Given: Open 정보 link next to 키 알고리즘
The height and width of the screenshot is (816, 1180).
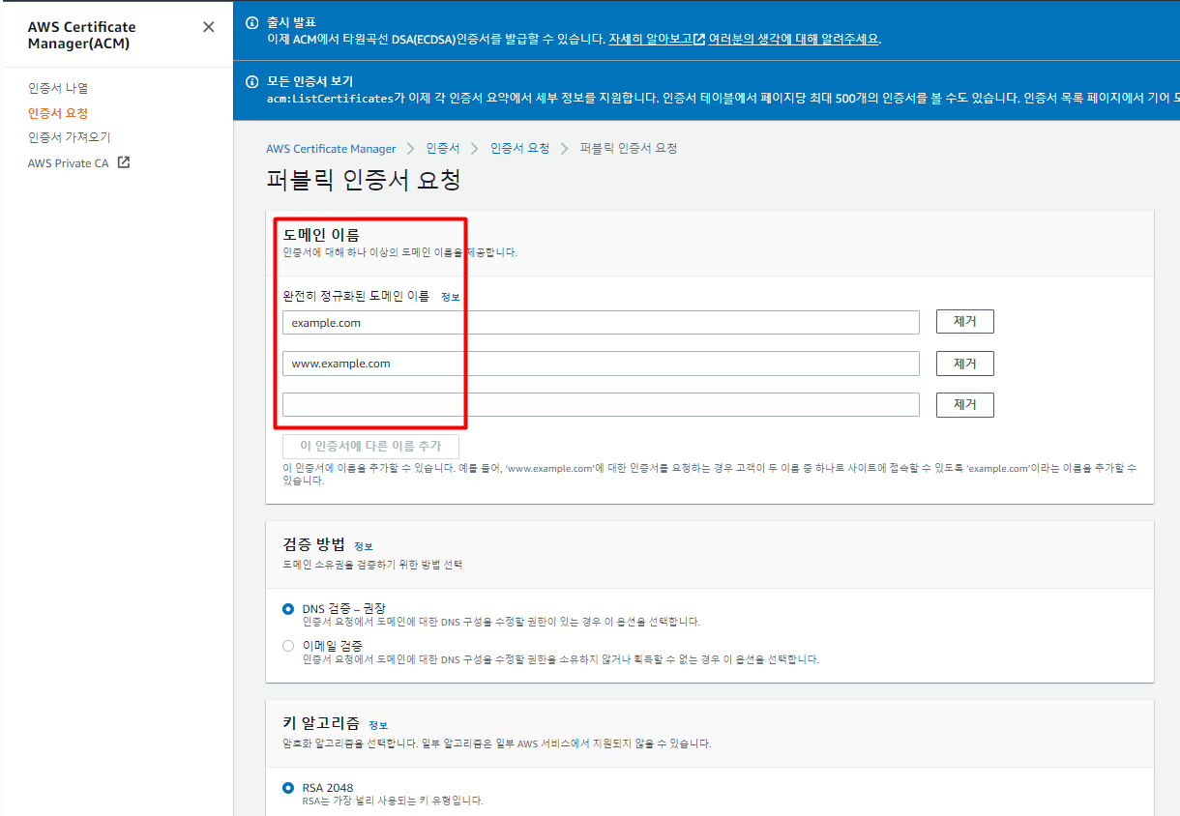Looking at the screenshot, I should click(x=378, y=725).
